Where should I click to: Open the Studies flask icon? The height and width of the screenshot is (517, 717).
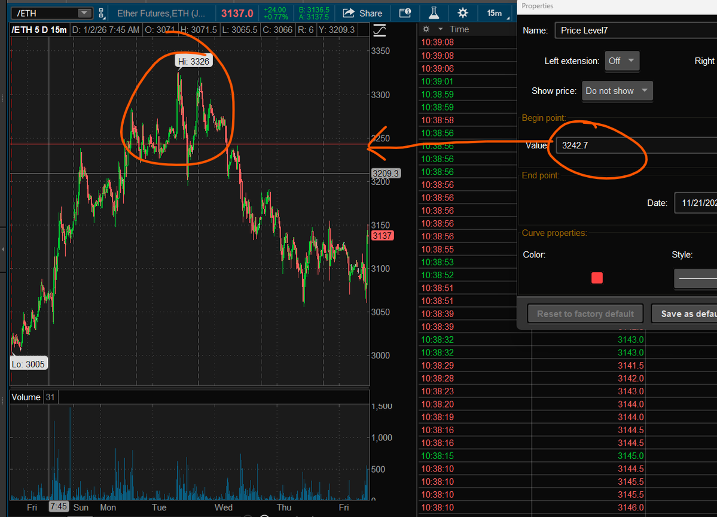tap(434, 13)
